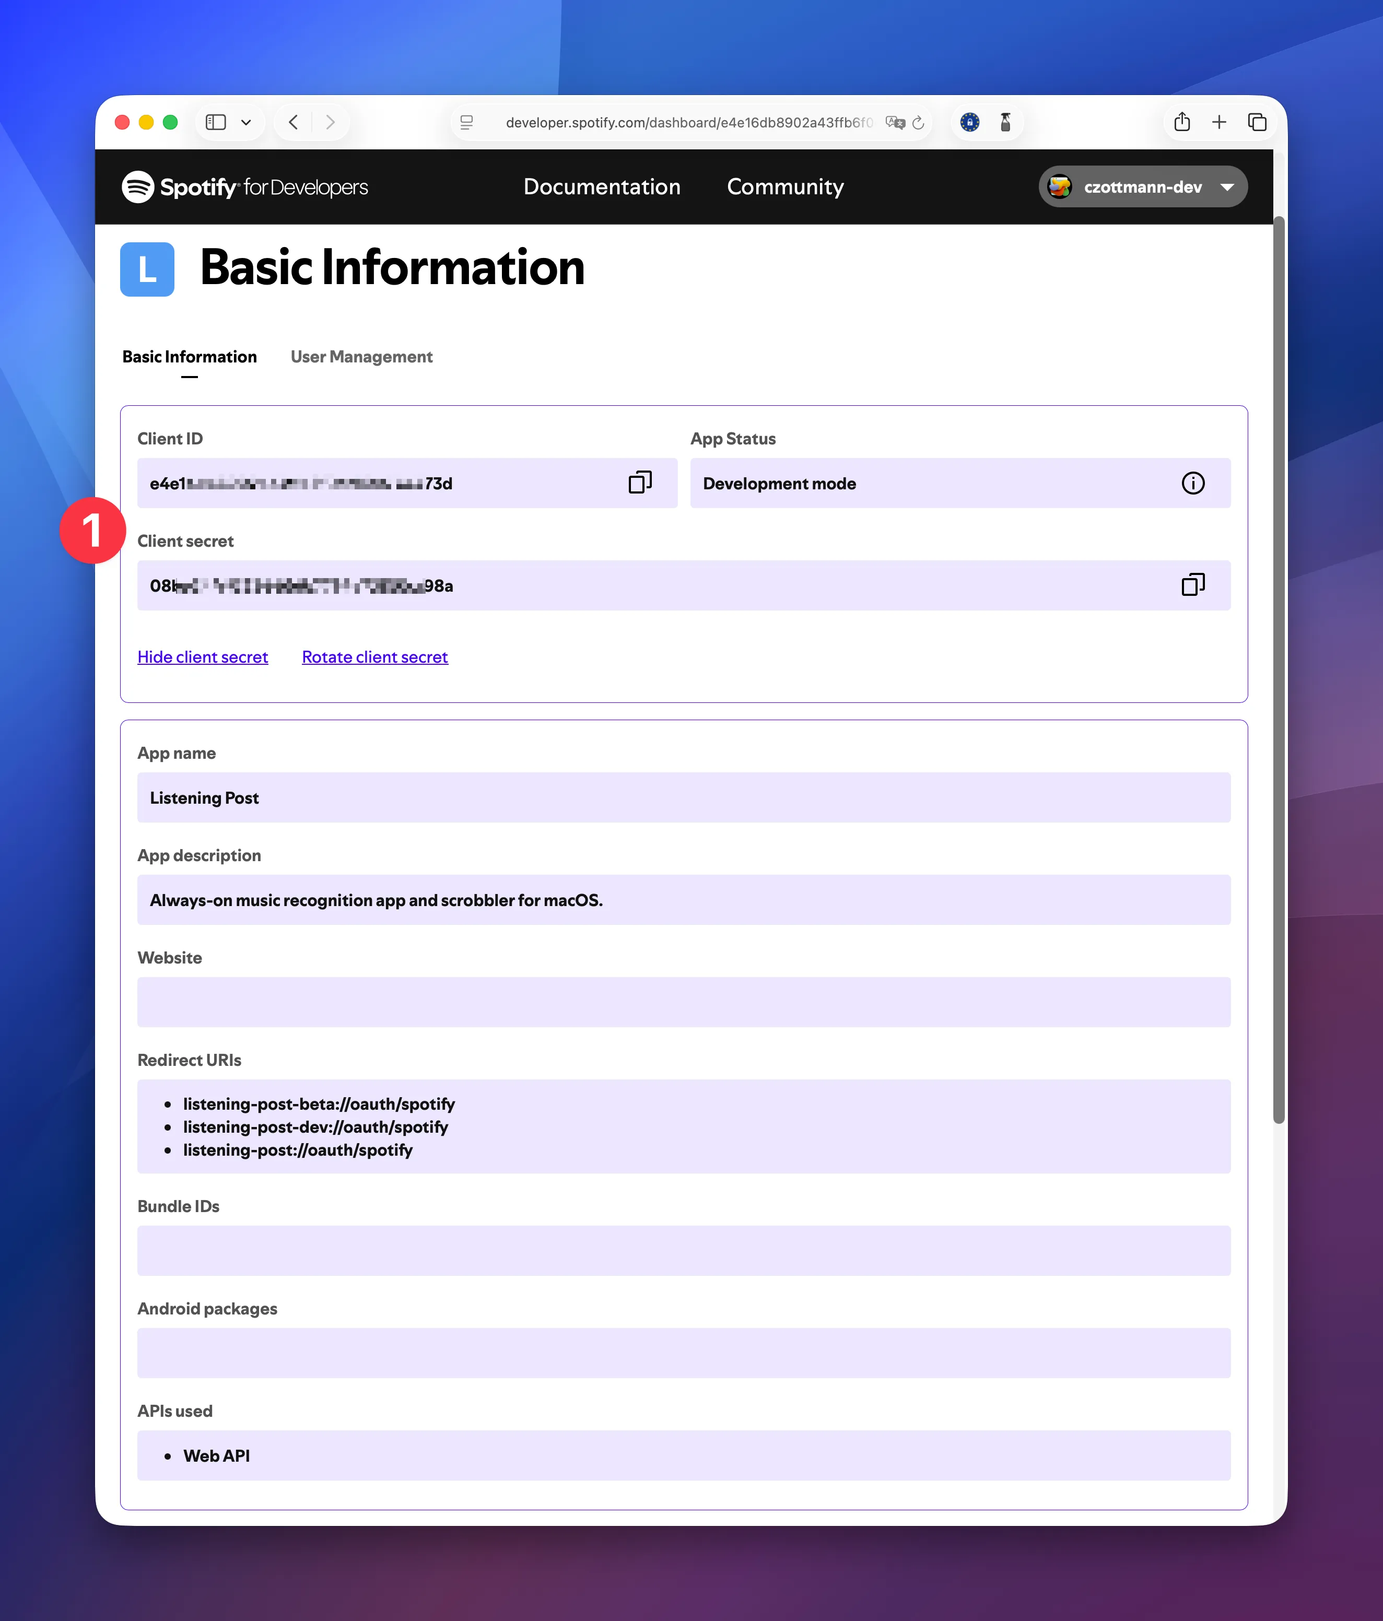Rotate the client secret
This screenshot has height=1621, width=1383.
374,656
